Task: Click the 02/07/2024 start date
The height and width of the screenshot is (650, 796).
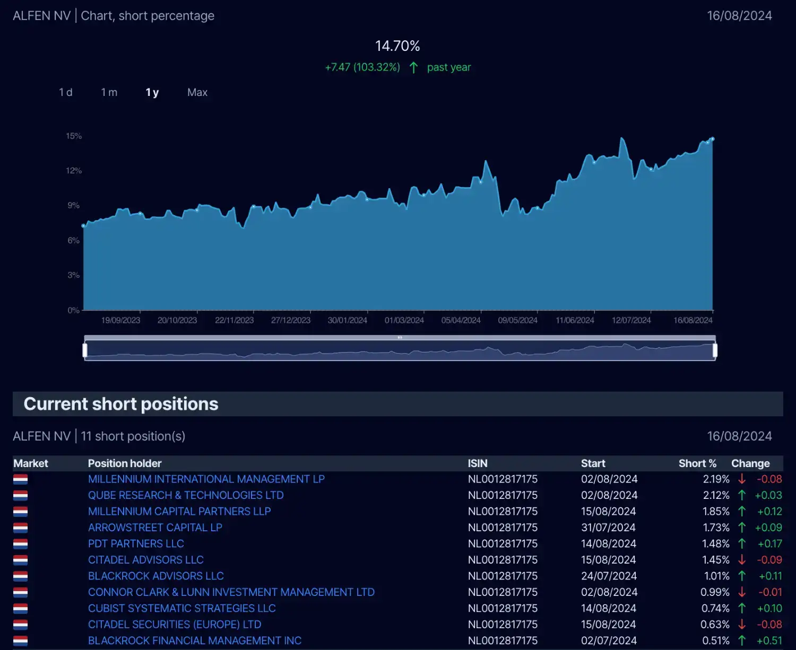Action: click(x=609, y=641)
